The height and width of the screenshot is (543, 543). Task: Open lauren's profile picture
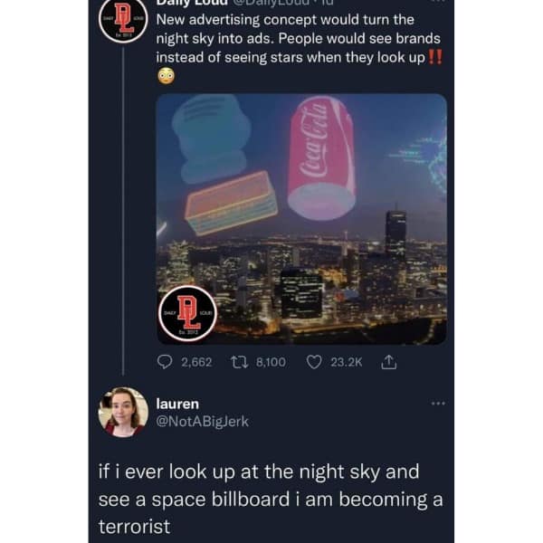click(x=123, y=413)
